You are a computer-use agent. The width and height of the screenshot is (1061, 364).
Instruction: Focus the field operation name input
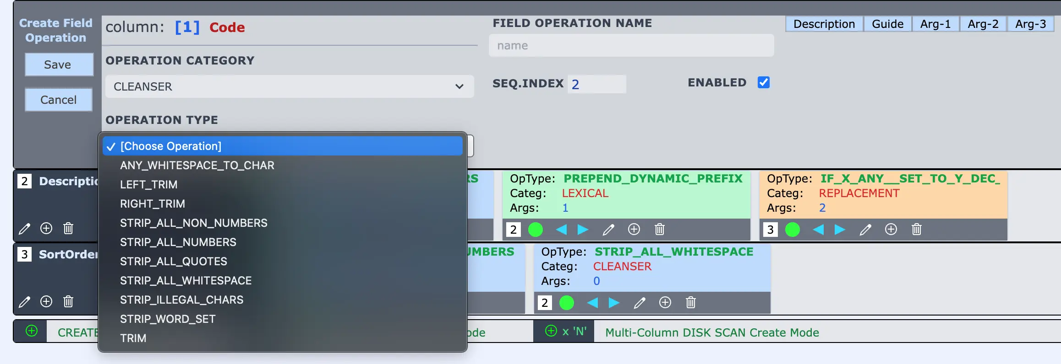631,45
